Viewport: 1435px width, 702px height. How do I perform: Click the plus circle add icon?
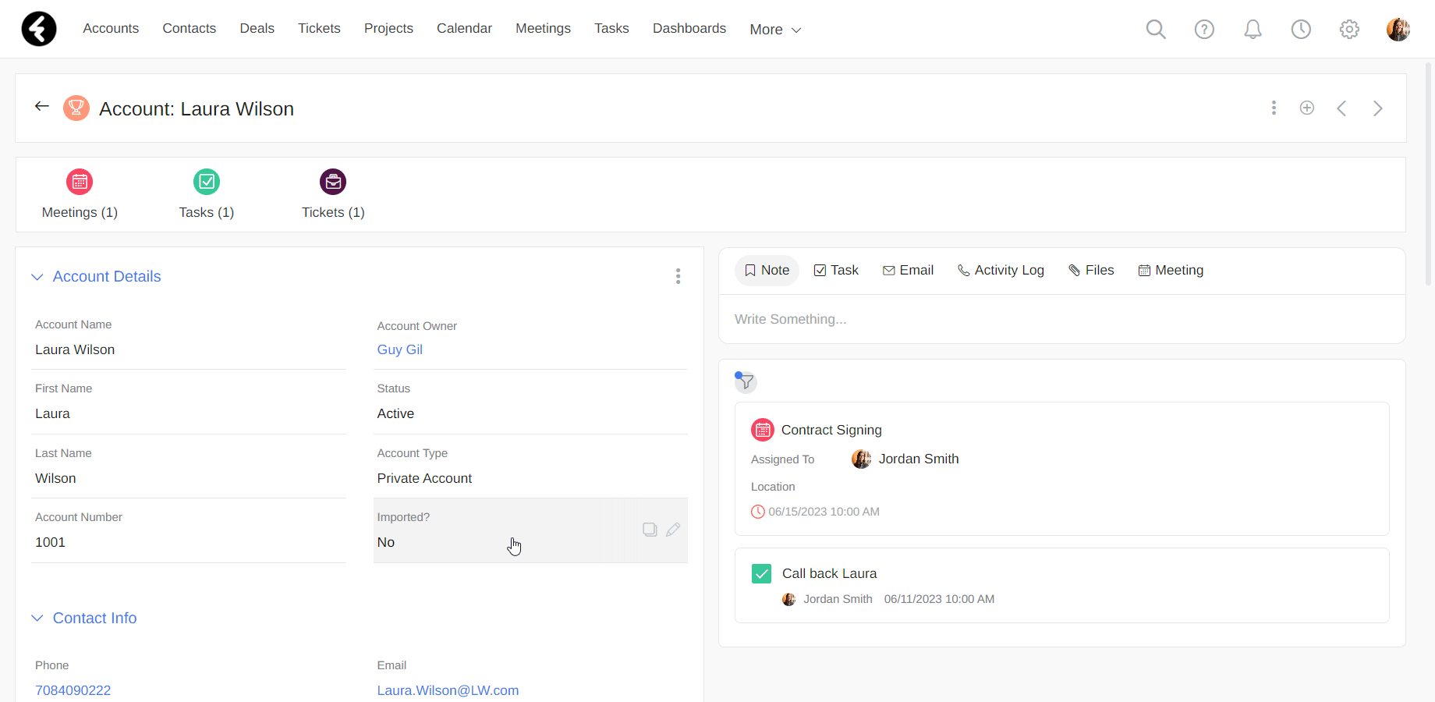click(x=1307, y=108)
